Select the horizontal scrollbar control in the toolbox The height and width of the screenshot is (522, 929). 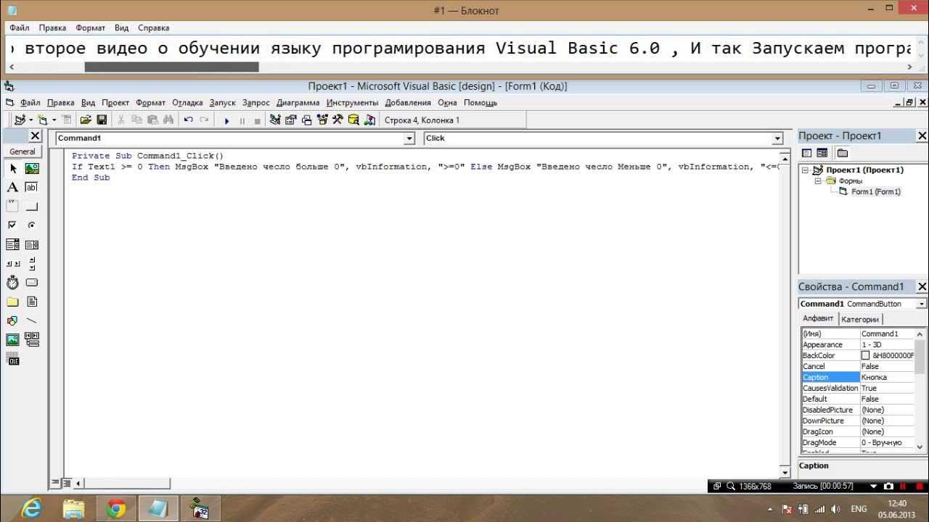tap(13, 264)
